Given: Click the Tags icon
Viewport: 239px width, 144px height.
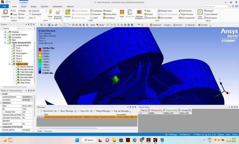Looking at the screenshot, I should point(145,11).
